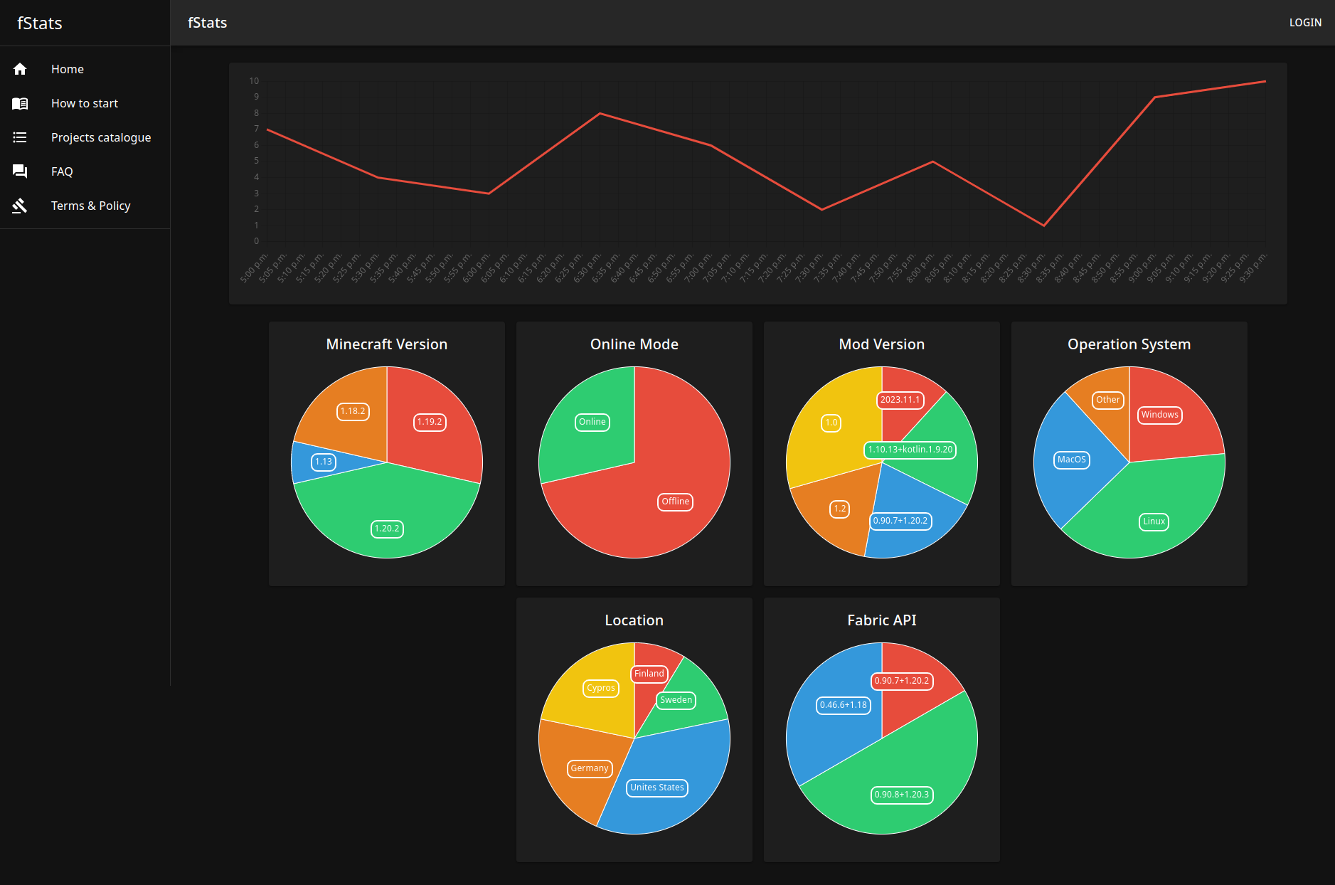
Task: Click the Terms & Policy gavel icon
Action: click(20, 206)
